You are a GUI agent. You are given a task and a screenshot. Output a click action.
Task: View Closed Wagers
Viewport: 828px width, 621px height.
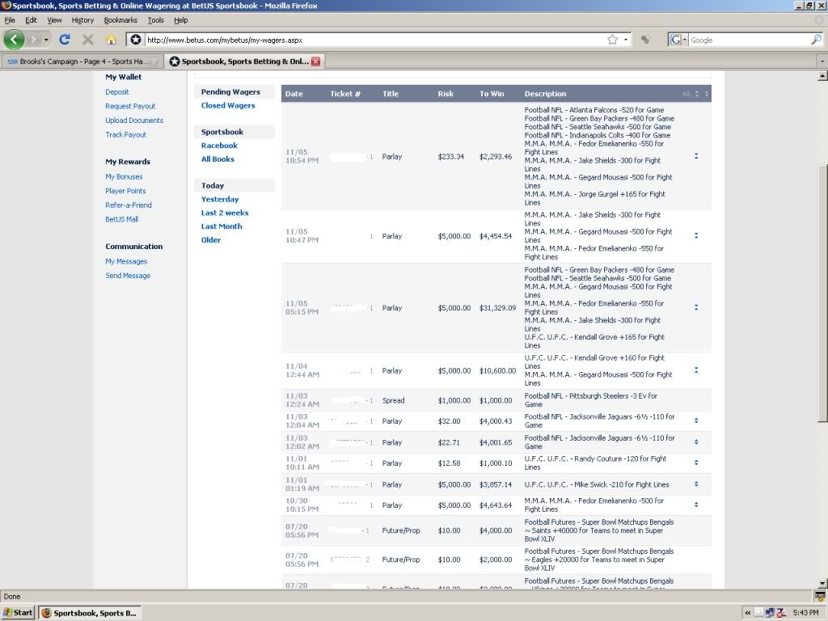227,106
